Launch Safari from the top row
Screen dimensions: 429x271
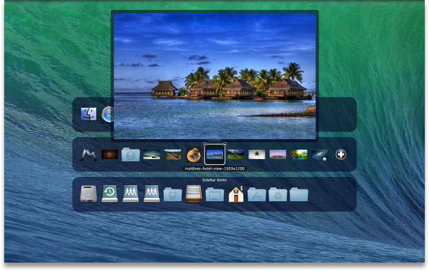tap(107, 114)
